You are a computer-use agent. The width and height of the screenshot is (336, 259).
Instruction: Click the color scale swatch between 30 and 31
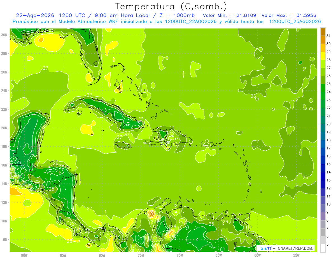[x=323, y=40]
